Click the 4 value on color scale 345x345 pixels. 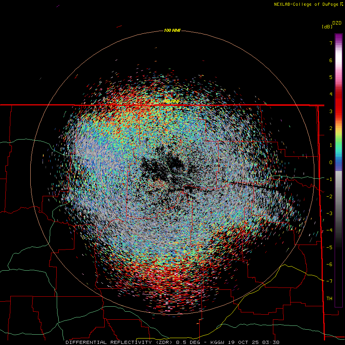click(331, 94)
